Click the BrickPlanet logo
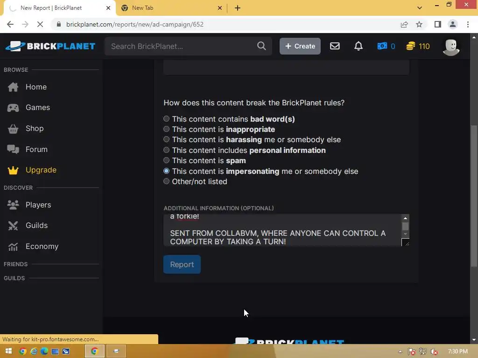 coord(50,46)
